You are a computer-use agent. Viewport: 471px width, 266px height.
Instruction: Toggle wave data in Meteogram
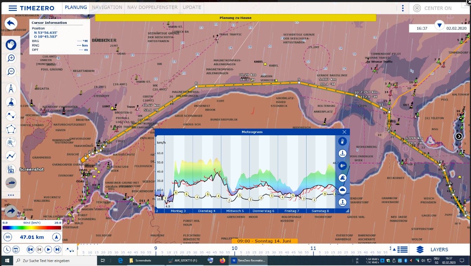click(342, 178)
